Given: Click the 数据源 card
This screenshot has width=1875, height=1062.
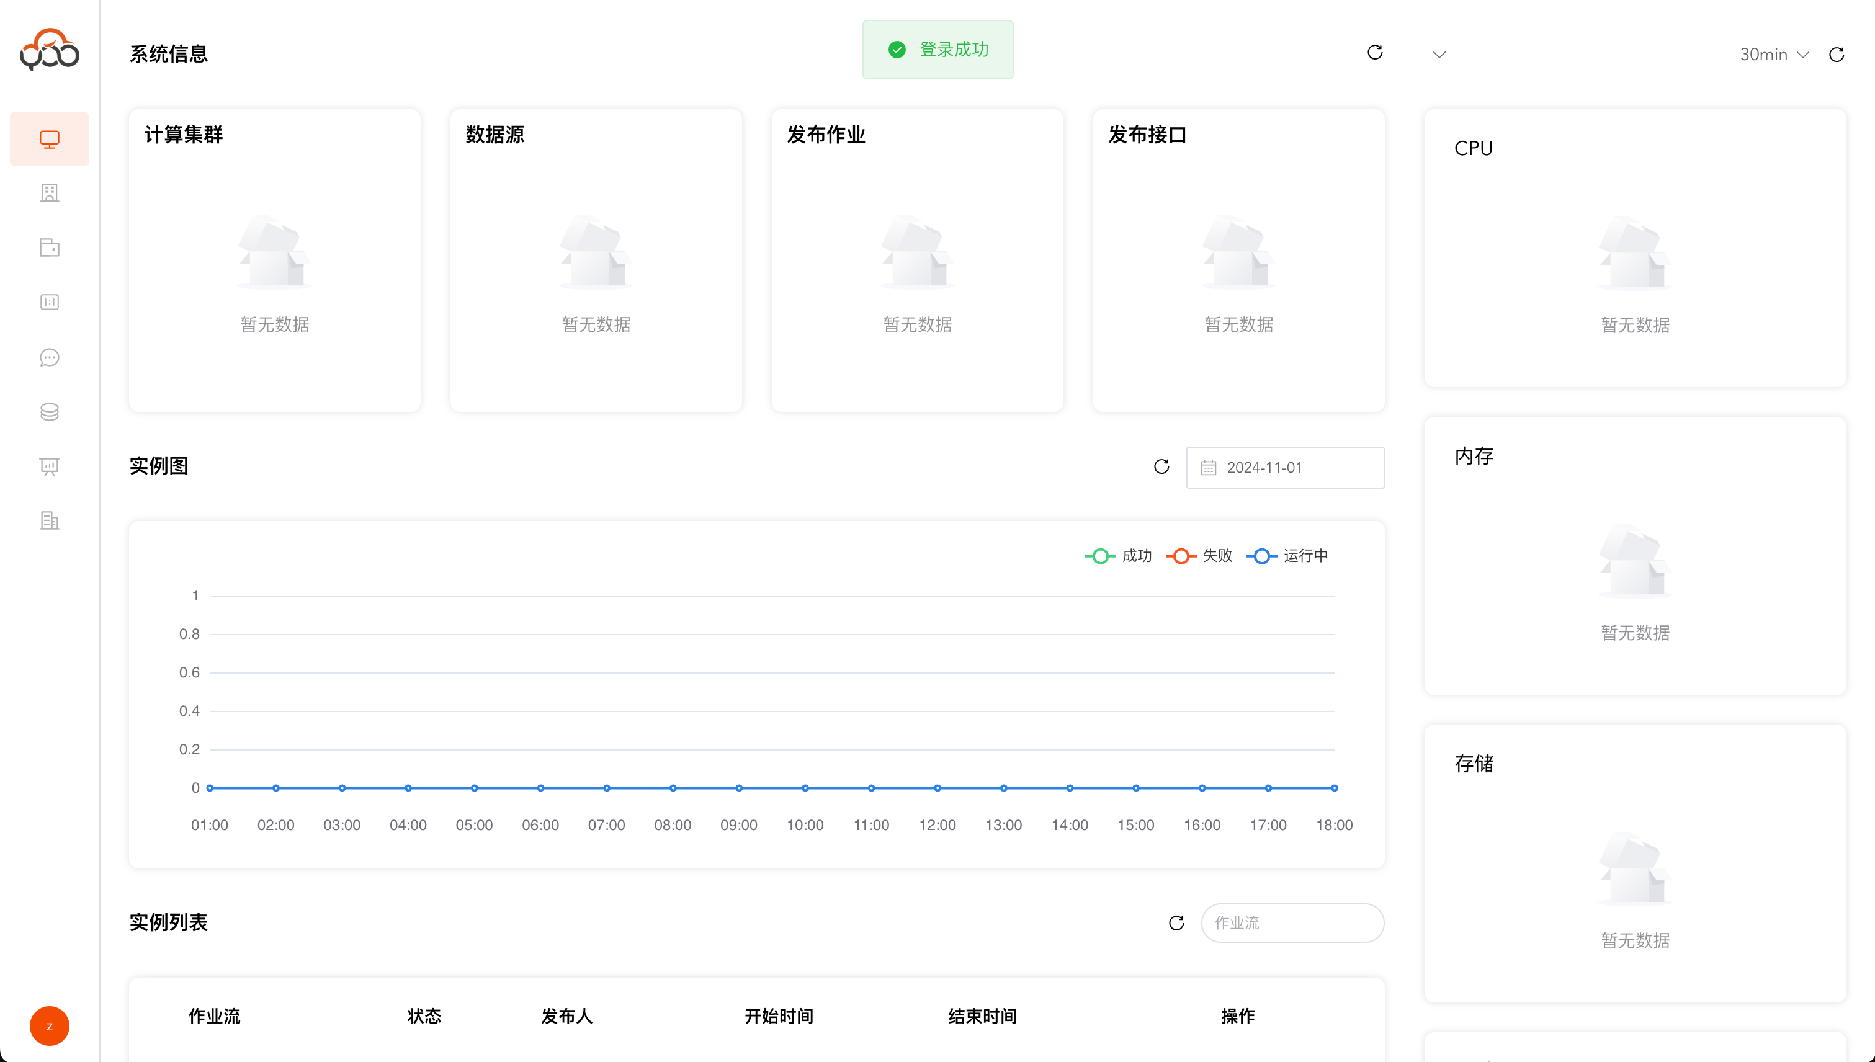Looking at the screenshot, I should (x=596, y=261).
